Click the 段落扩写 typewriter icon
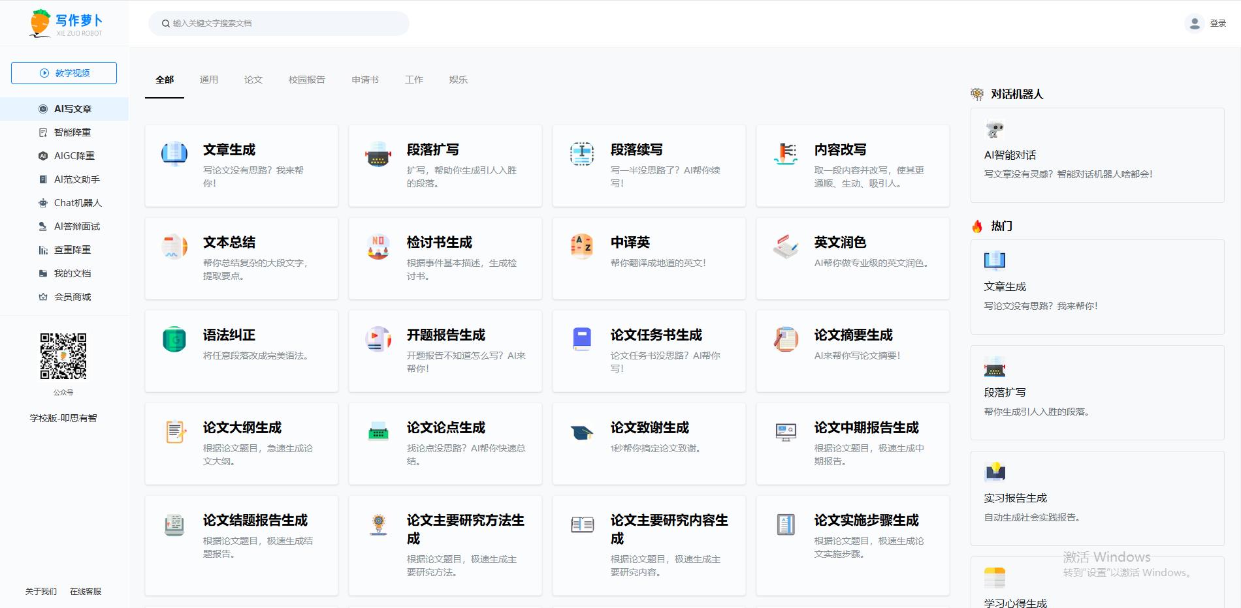1241x608 pixels. (x=378, y=154)
